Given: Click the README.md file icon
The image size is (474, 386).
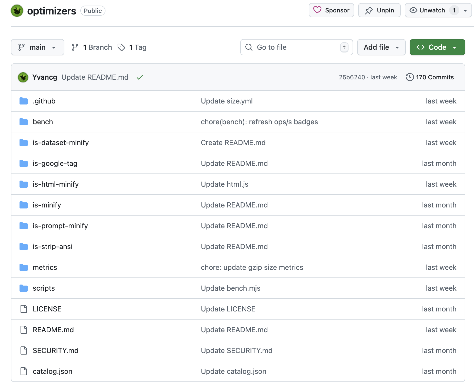Looking at the screenshot, I should tap(24, 330).
